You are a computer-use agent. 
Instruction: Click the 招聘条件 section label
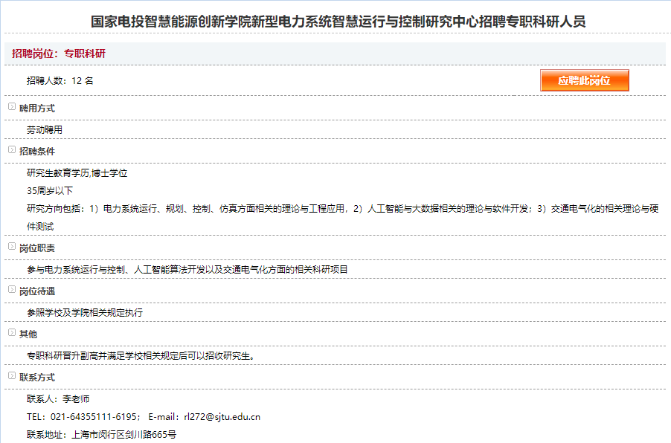click(37, 152)
